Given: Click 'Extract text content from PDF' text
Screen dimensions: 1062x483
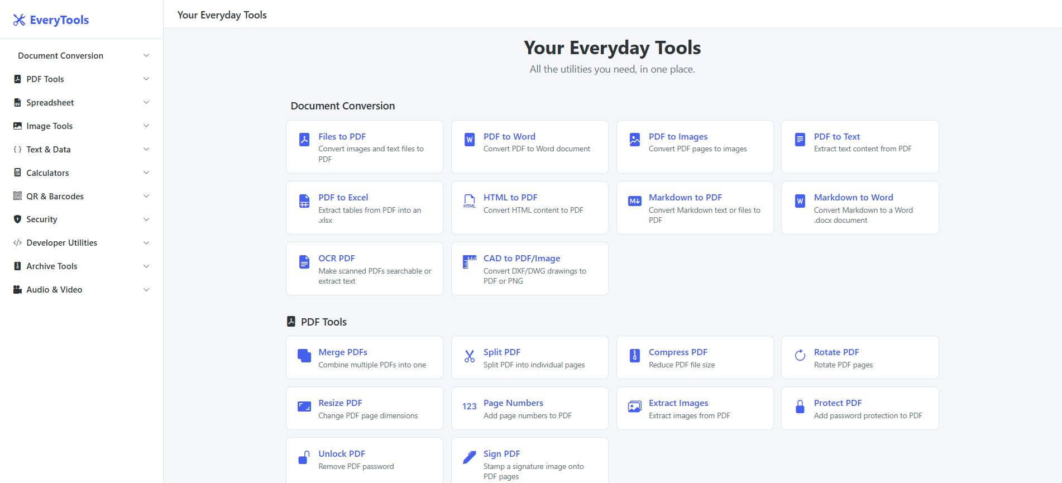Looking at the screenshot, I should tap(863, 149).
